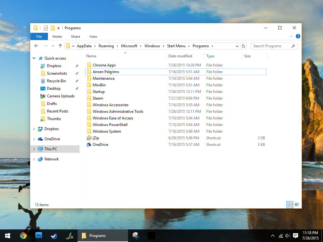323x242 pixels.
Task: Click AppData in the address bar
Action: (84, 46)
